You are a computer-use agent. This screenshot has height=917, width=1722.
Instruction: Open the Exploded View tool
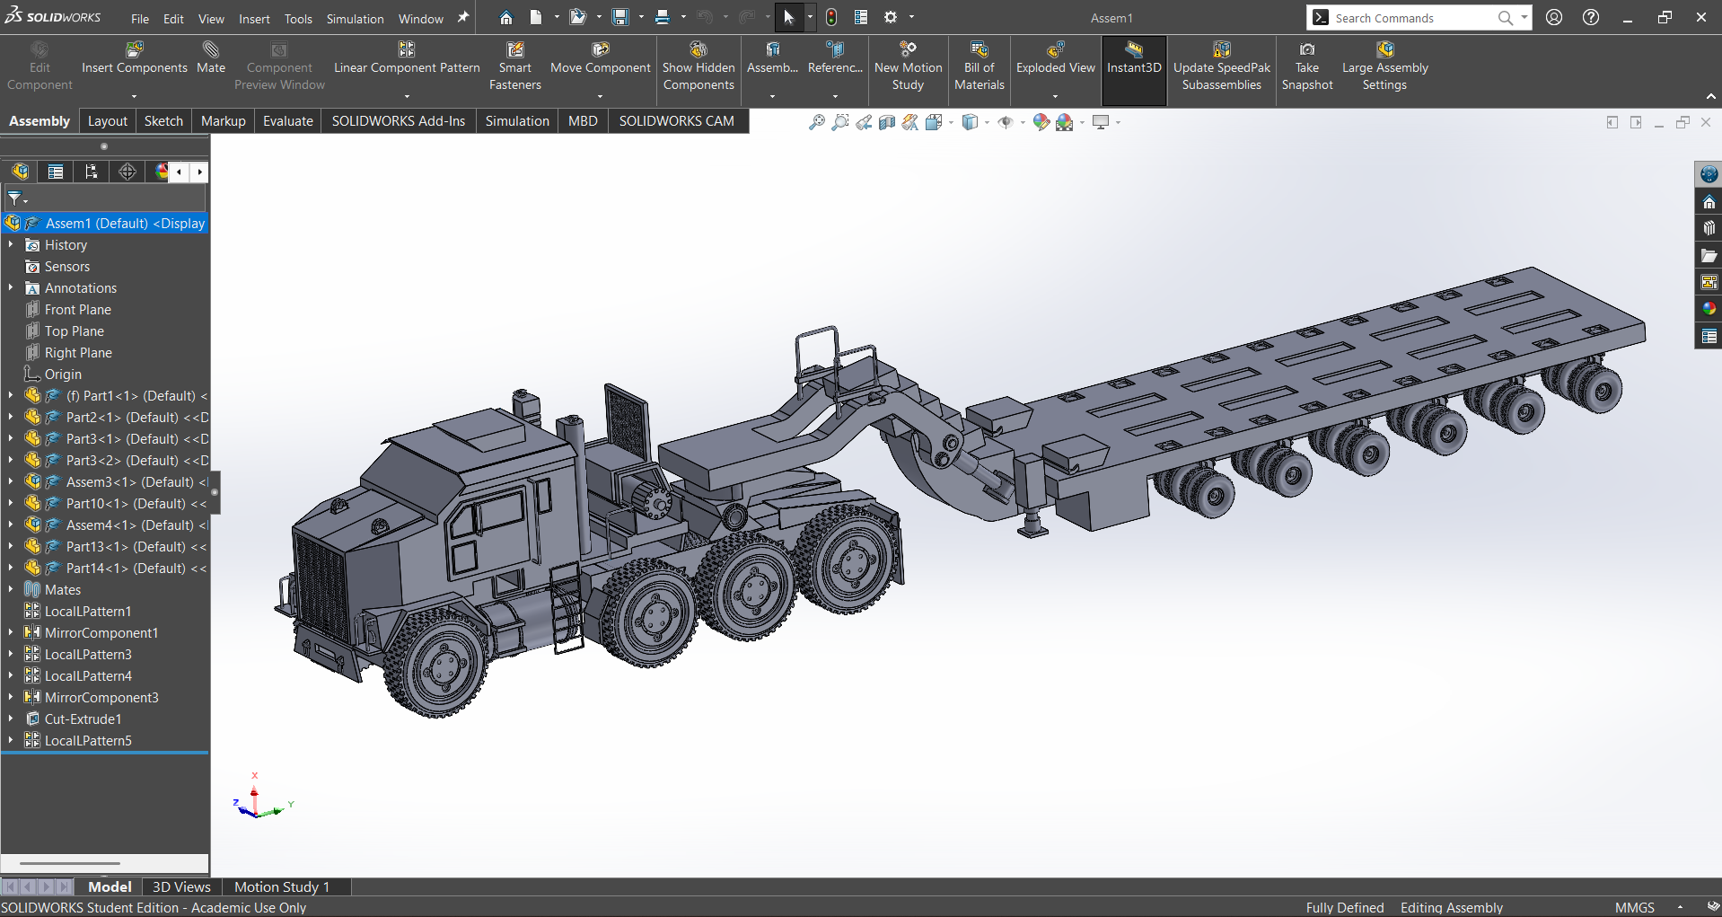(1055, 50)
